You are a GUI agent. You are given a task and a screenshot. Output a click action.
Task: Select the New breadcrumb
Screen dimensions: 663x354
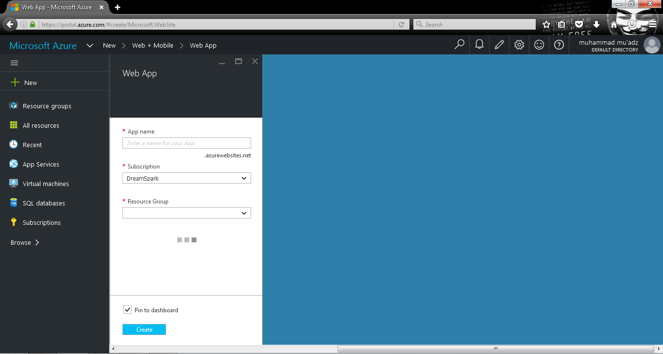pos(109,45)
